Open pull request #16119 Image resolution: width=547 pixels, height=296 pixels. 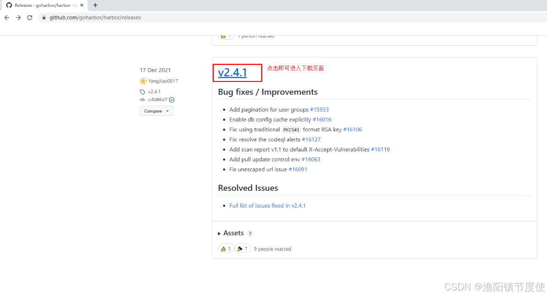380,150
